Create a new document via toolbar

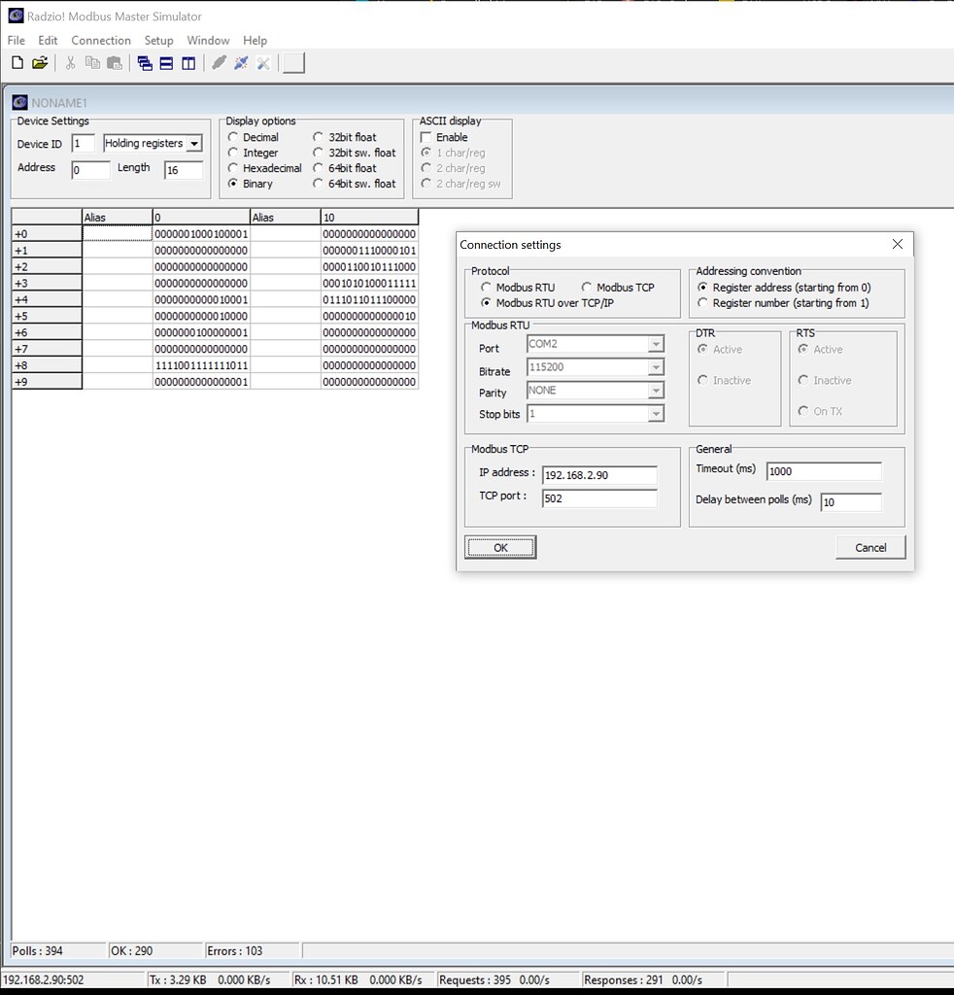point(17,62)
